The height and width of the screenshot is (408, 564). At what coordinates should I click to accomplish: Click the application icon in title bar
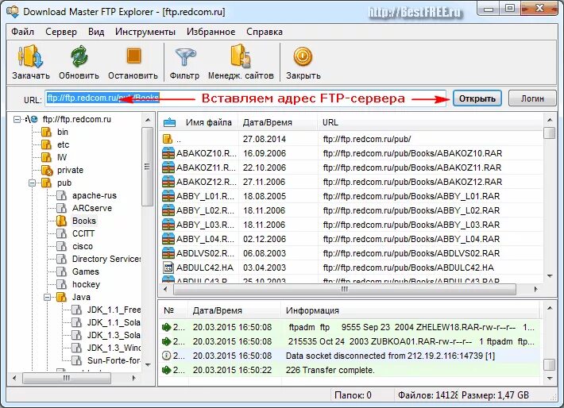point(13,11)
